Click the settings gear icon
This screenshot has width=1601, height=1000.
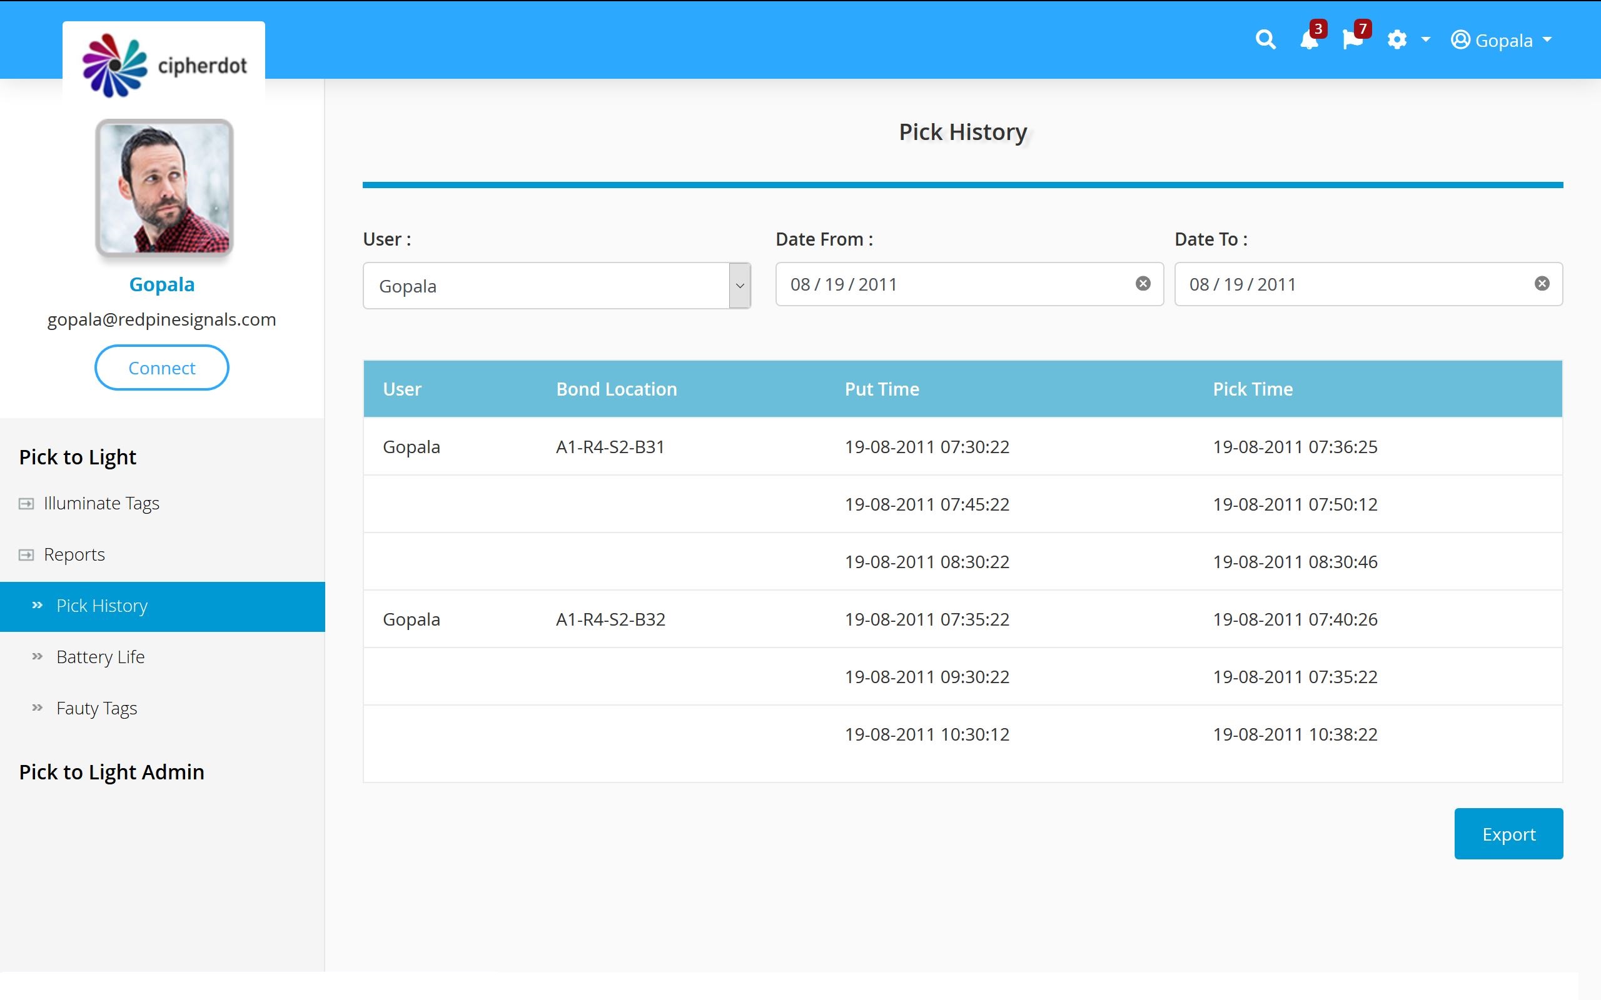(1396, 39)
